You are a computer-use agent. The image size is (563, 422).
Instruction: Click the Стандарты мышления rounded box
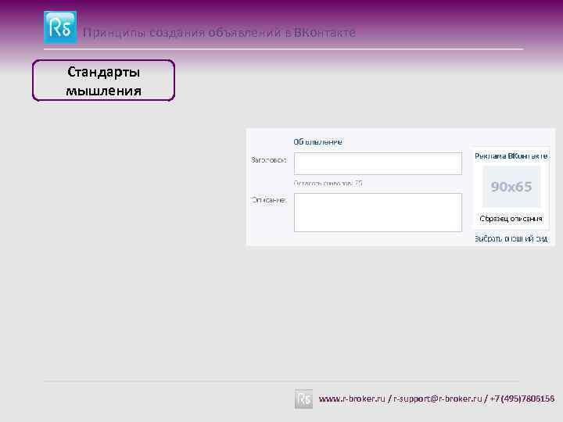(103, 80)
